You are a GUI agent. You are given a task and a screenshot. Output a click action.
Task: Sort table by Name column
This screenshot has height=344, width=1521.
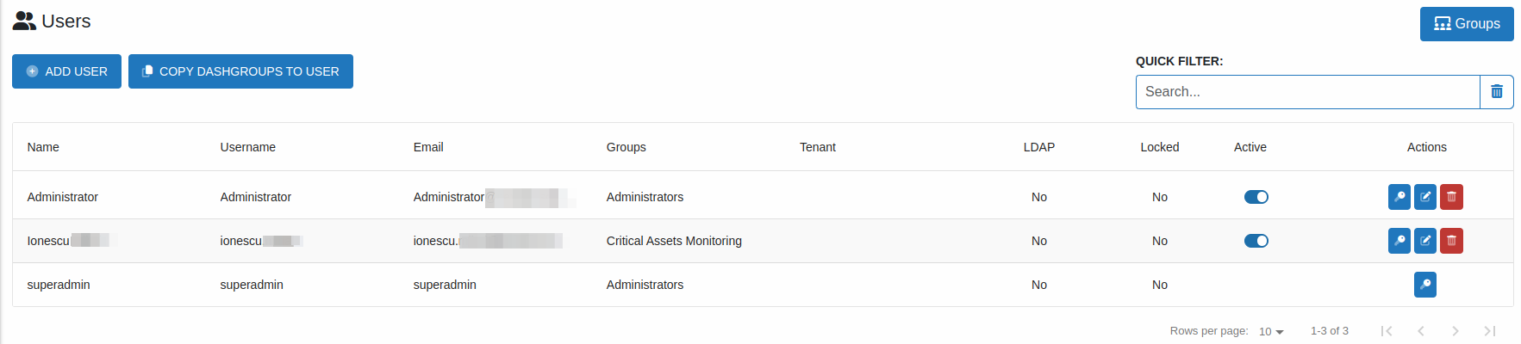point(43,147)
